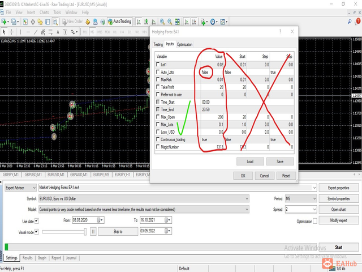362x272 pixels.
Task: Click the bar chart type icon
Action: 139,22
